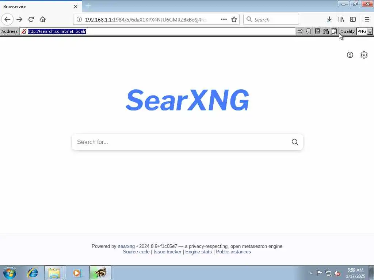This screenshot has width=374, height=280.
Task: Open Windows Media Player taskbar icon
Action: pos(77,273)
